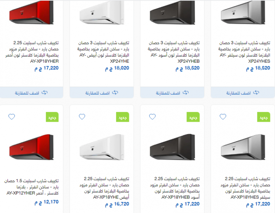Image resolution: width=275 pixels, height=213 pixels.
Task: Add silver AY-XP24YHES to comparison
Action: point(243,93)
